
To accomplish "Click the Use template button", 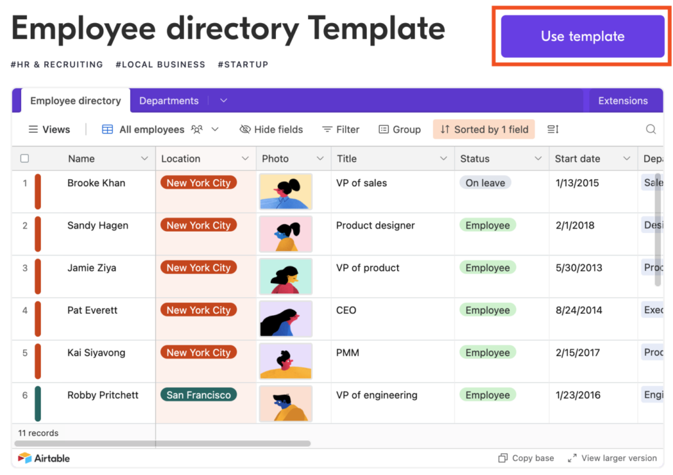I will tap(582, 36).
